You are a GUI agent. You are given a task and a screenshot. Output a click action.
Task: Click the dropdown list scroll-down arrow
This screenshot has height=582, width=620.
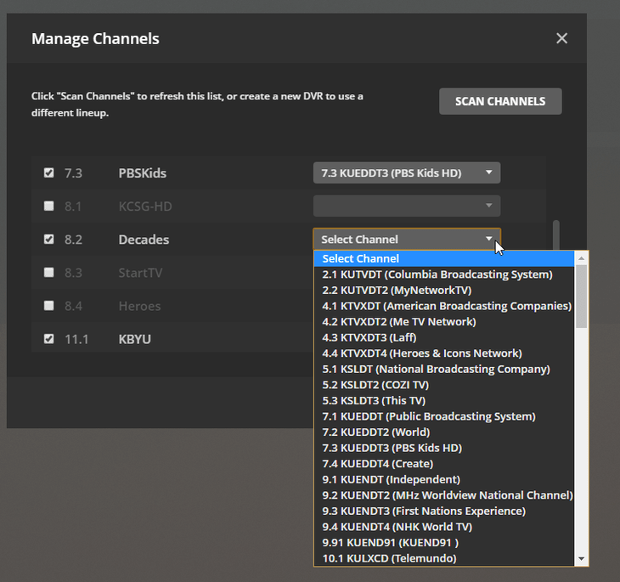click(x=581, y=559)
